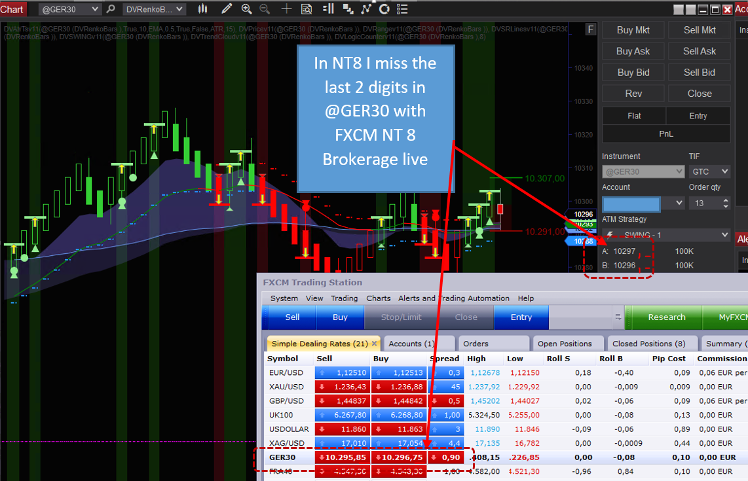Open the data box icon
Image resolution: width=748 pixels, height=481 pixels.
307,9
